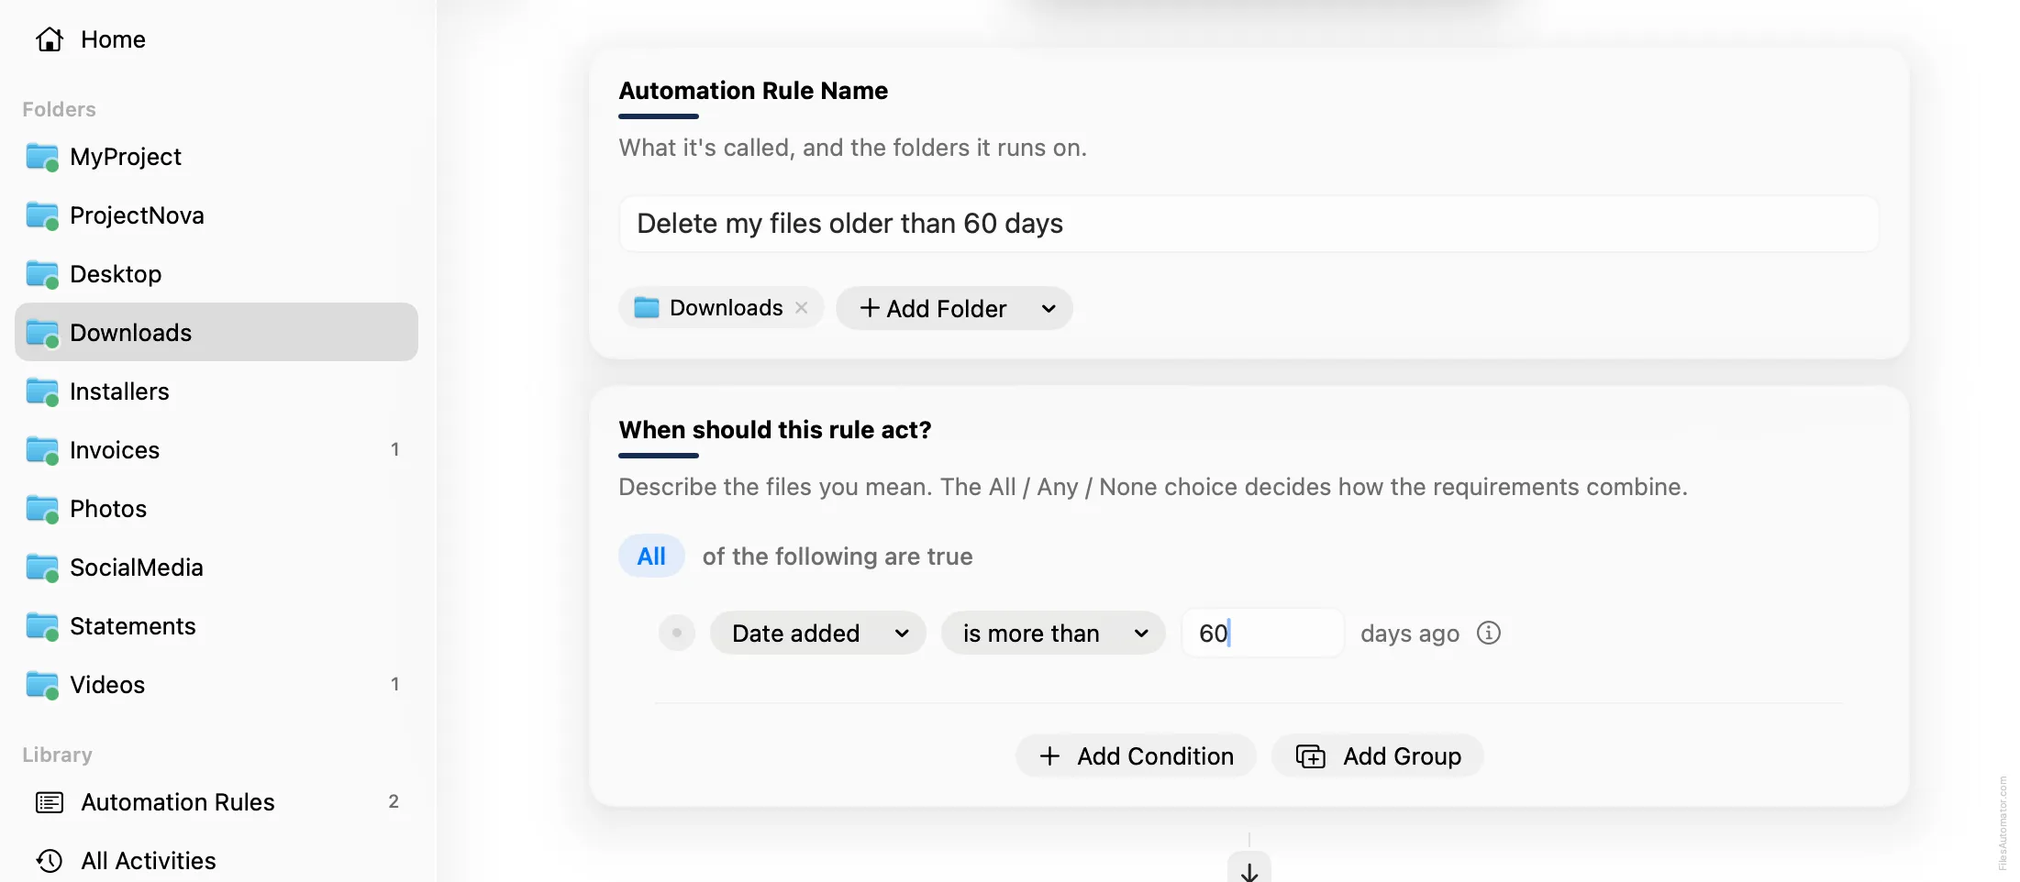Open the Date added attribute dropdown
The height and width of the screenshot is (882, 2020).
[x=817, y=634]
